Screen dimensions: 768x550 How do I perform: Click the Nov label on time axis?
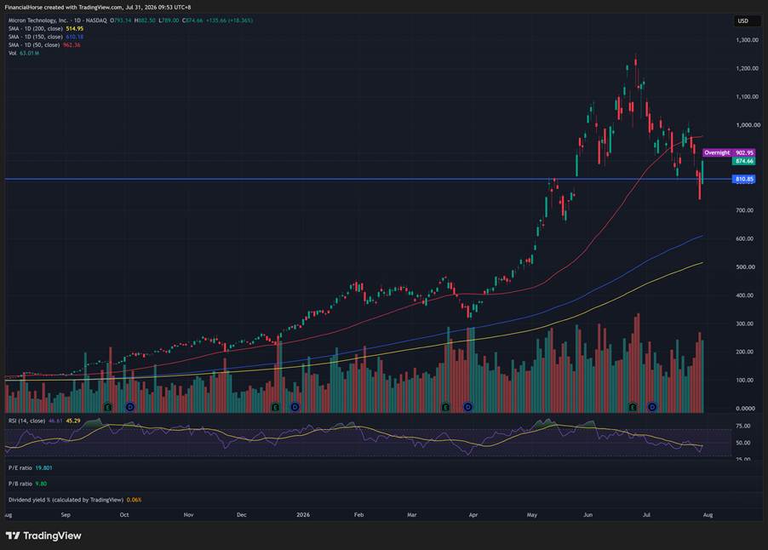pyautogui.click(x=188, y=515)
